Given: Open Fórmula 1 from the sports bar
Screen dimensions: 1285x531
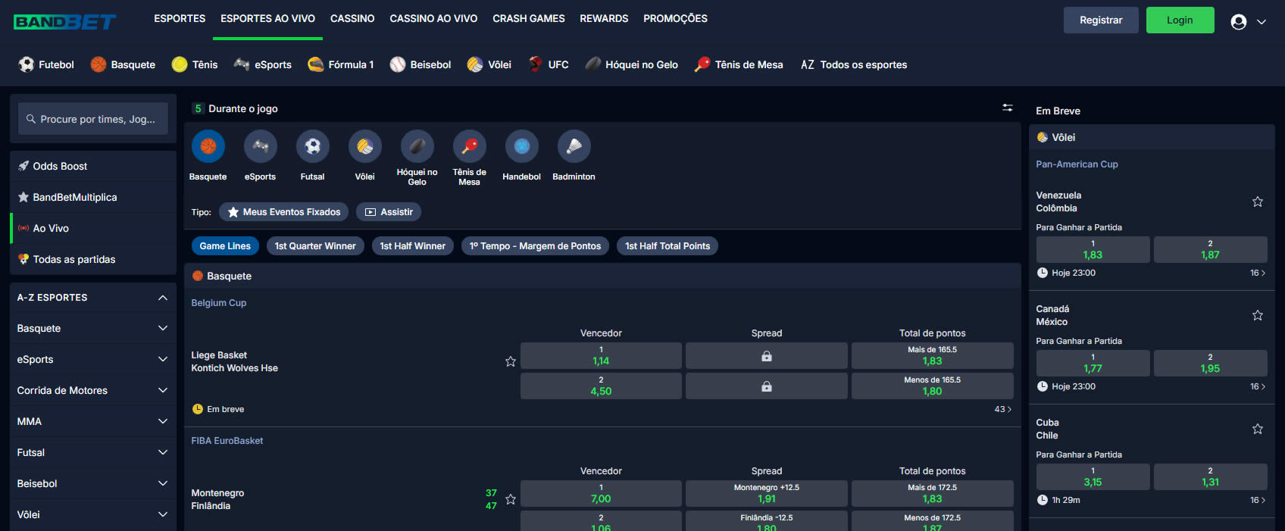Looking at the screenshot, I should point(341,64).
